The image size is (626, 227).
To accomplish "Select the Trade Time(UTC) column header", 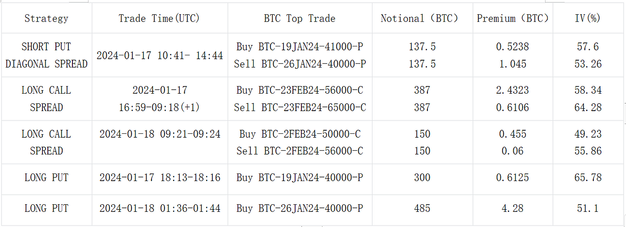I will pyautogui.click(x=159, y=18).
